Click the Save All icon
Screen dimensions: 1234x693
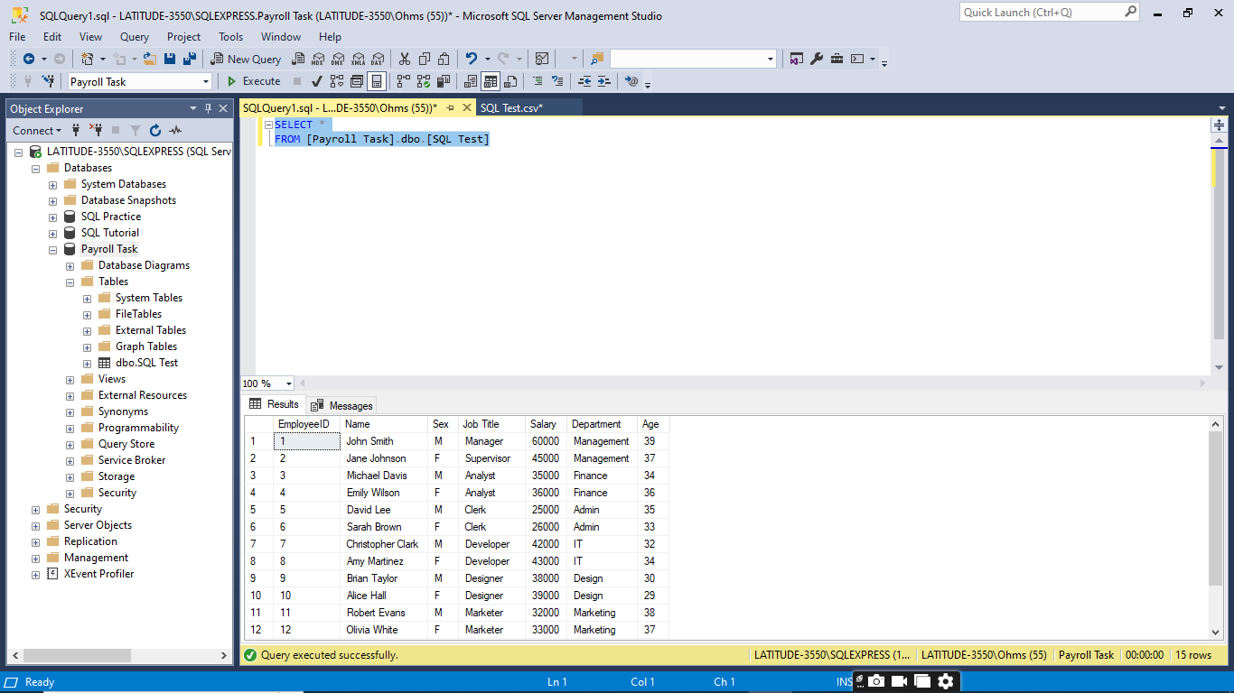pos(190,59)
